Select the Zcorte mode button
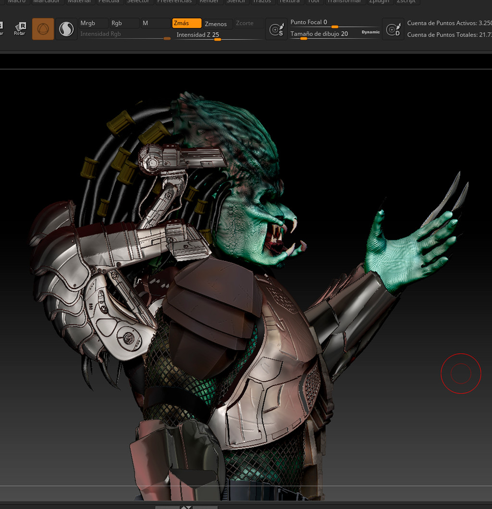Image resolution: width=492 pixels, height=509 pixels. [x=248, y=23]
